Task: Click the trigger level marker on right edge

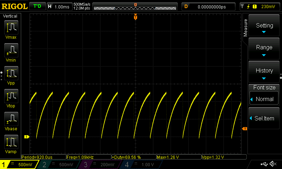Action: pos(245,129)
